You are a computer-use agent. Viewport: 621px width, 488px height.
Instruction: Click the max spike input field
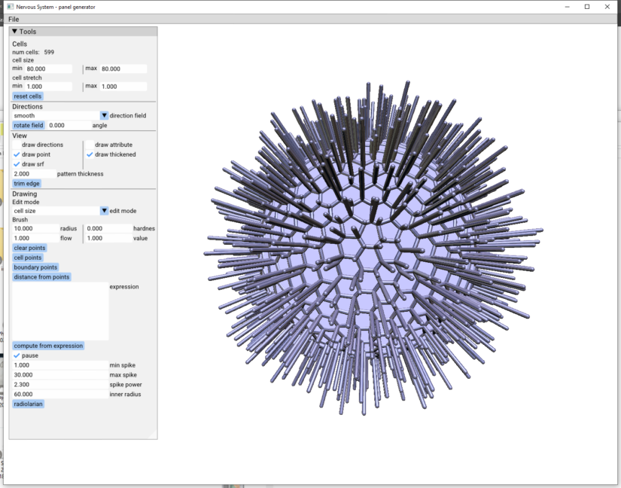[59, 375]
